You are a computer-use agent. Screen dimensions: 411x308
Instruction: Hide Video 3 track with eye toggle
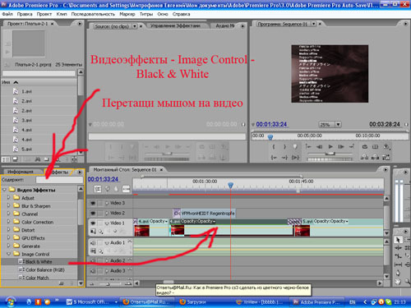point(93,203)
